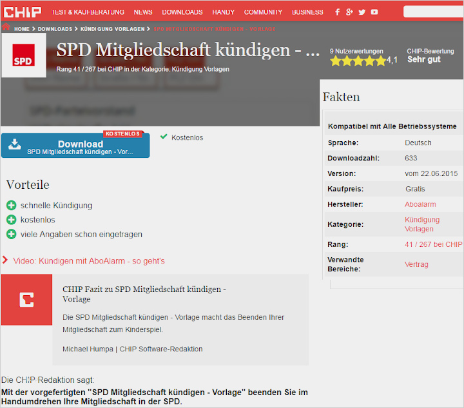Open the Handy menu item
The image size is (464, 408).
223,12
